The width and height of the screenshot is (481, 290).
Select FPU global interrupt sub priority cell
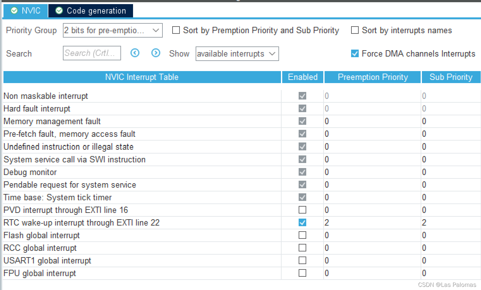point(451,273)
